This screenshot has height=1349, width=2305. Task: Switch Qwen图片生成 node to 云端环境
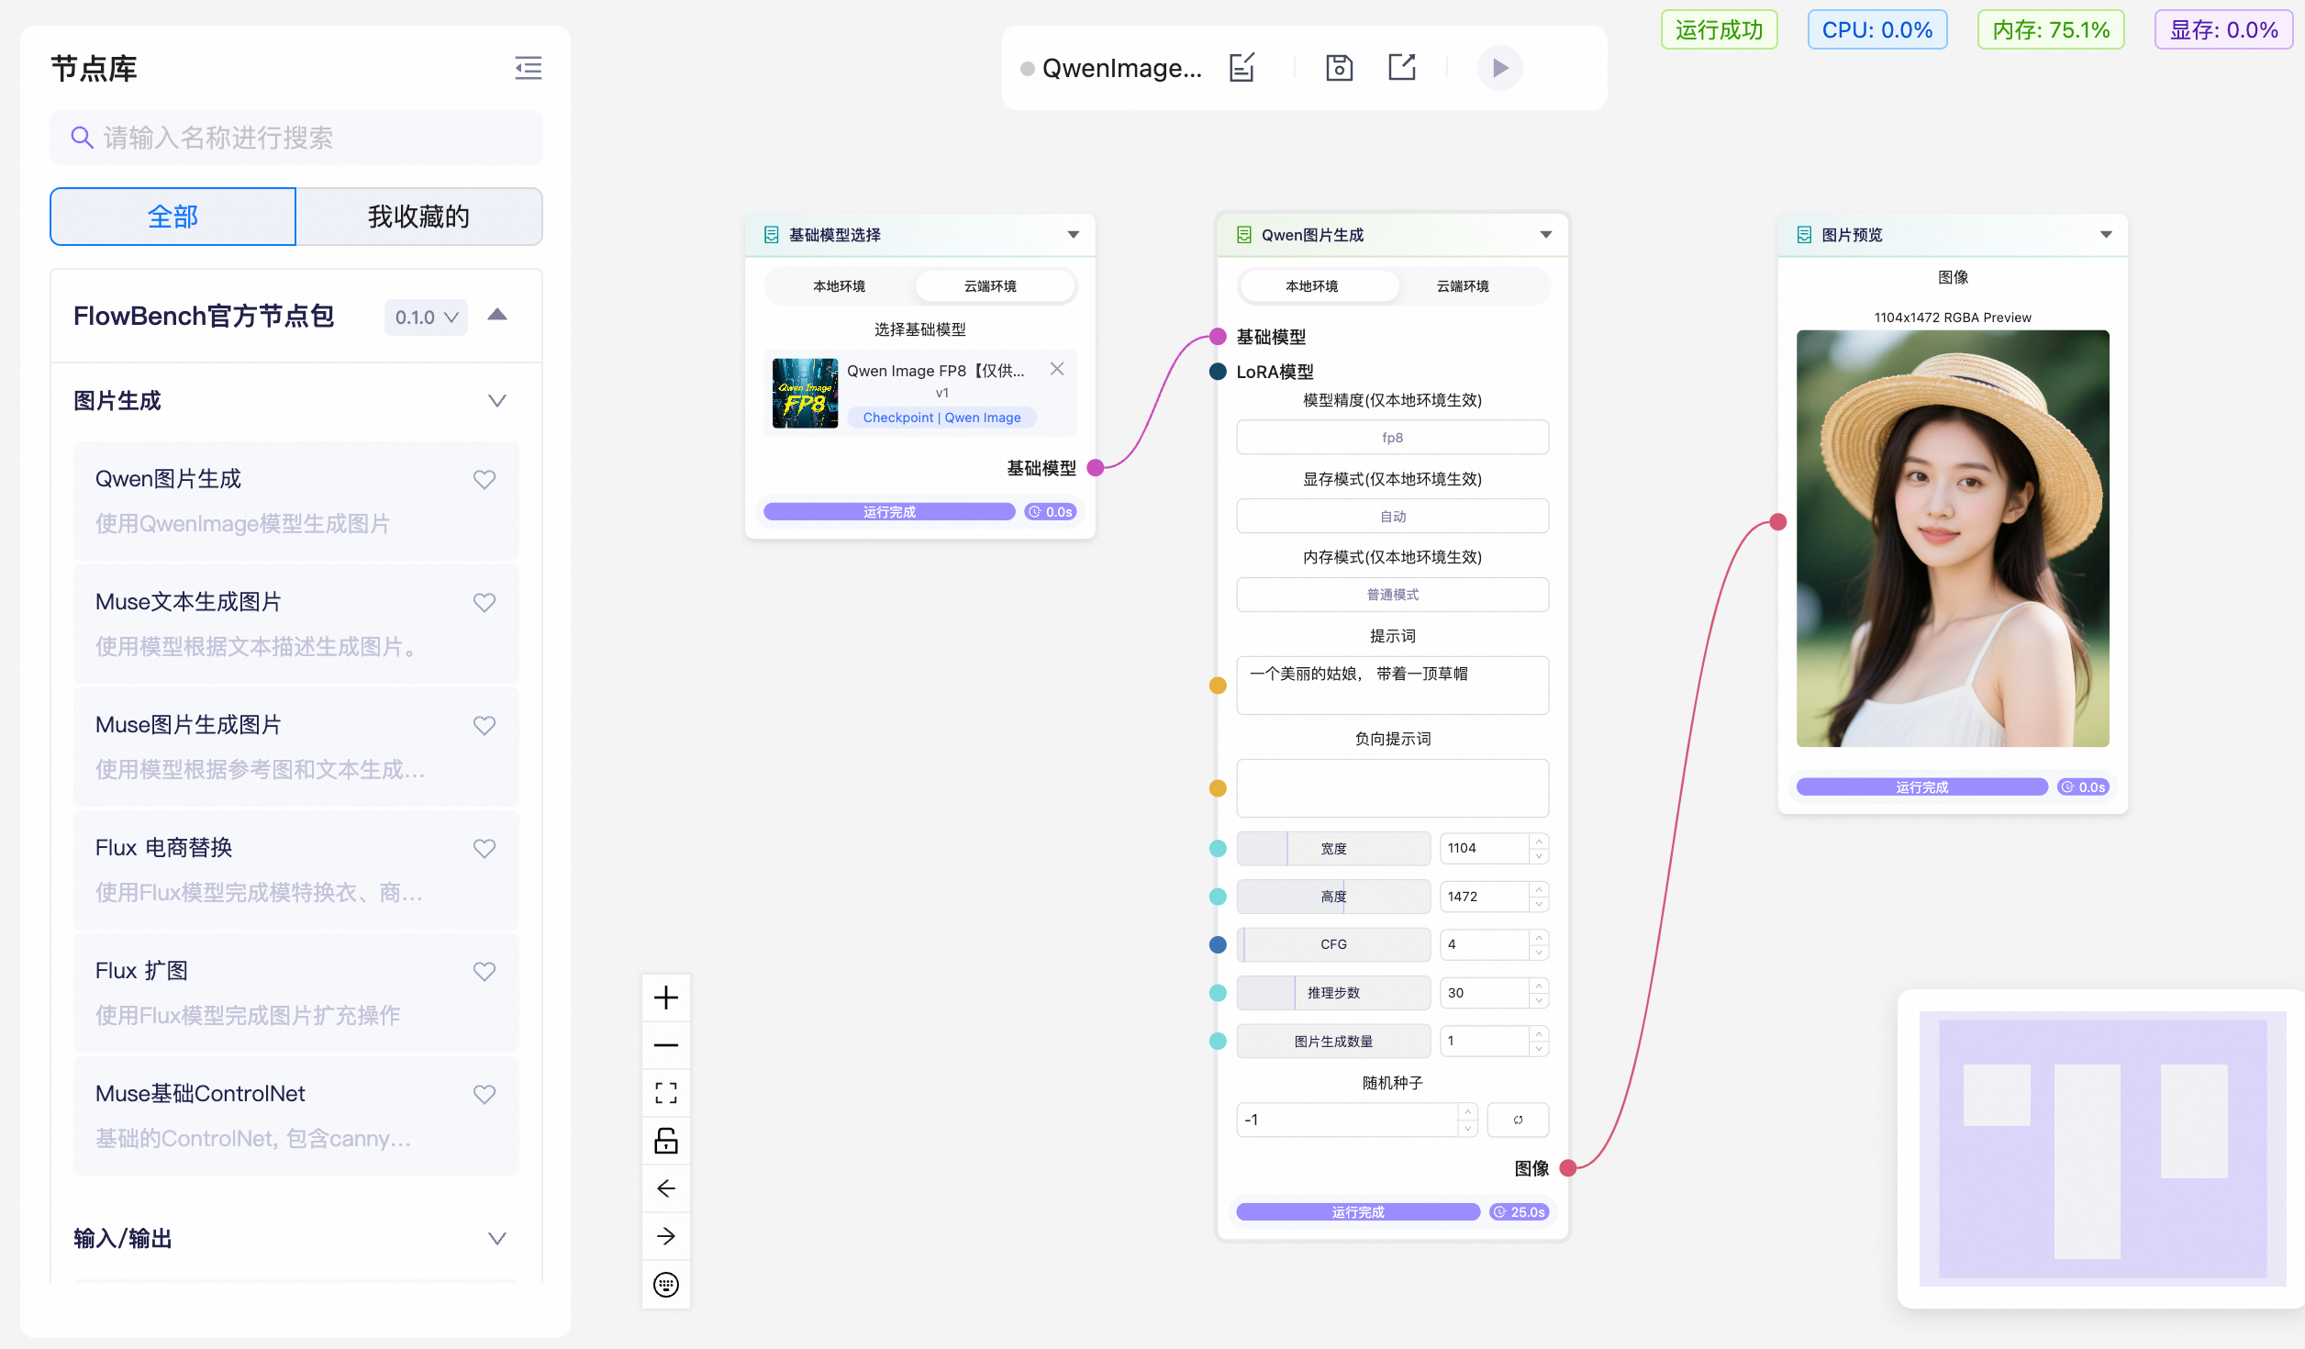tap(1463, 286)
